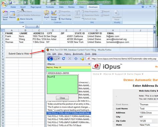Open the Edit menu in Firefox
Viewport: 158px width, 127px height.
54,54
